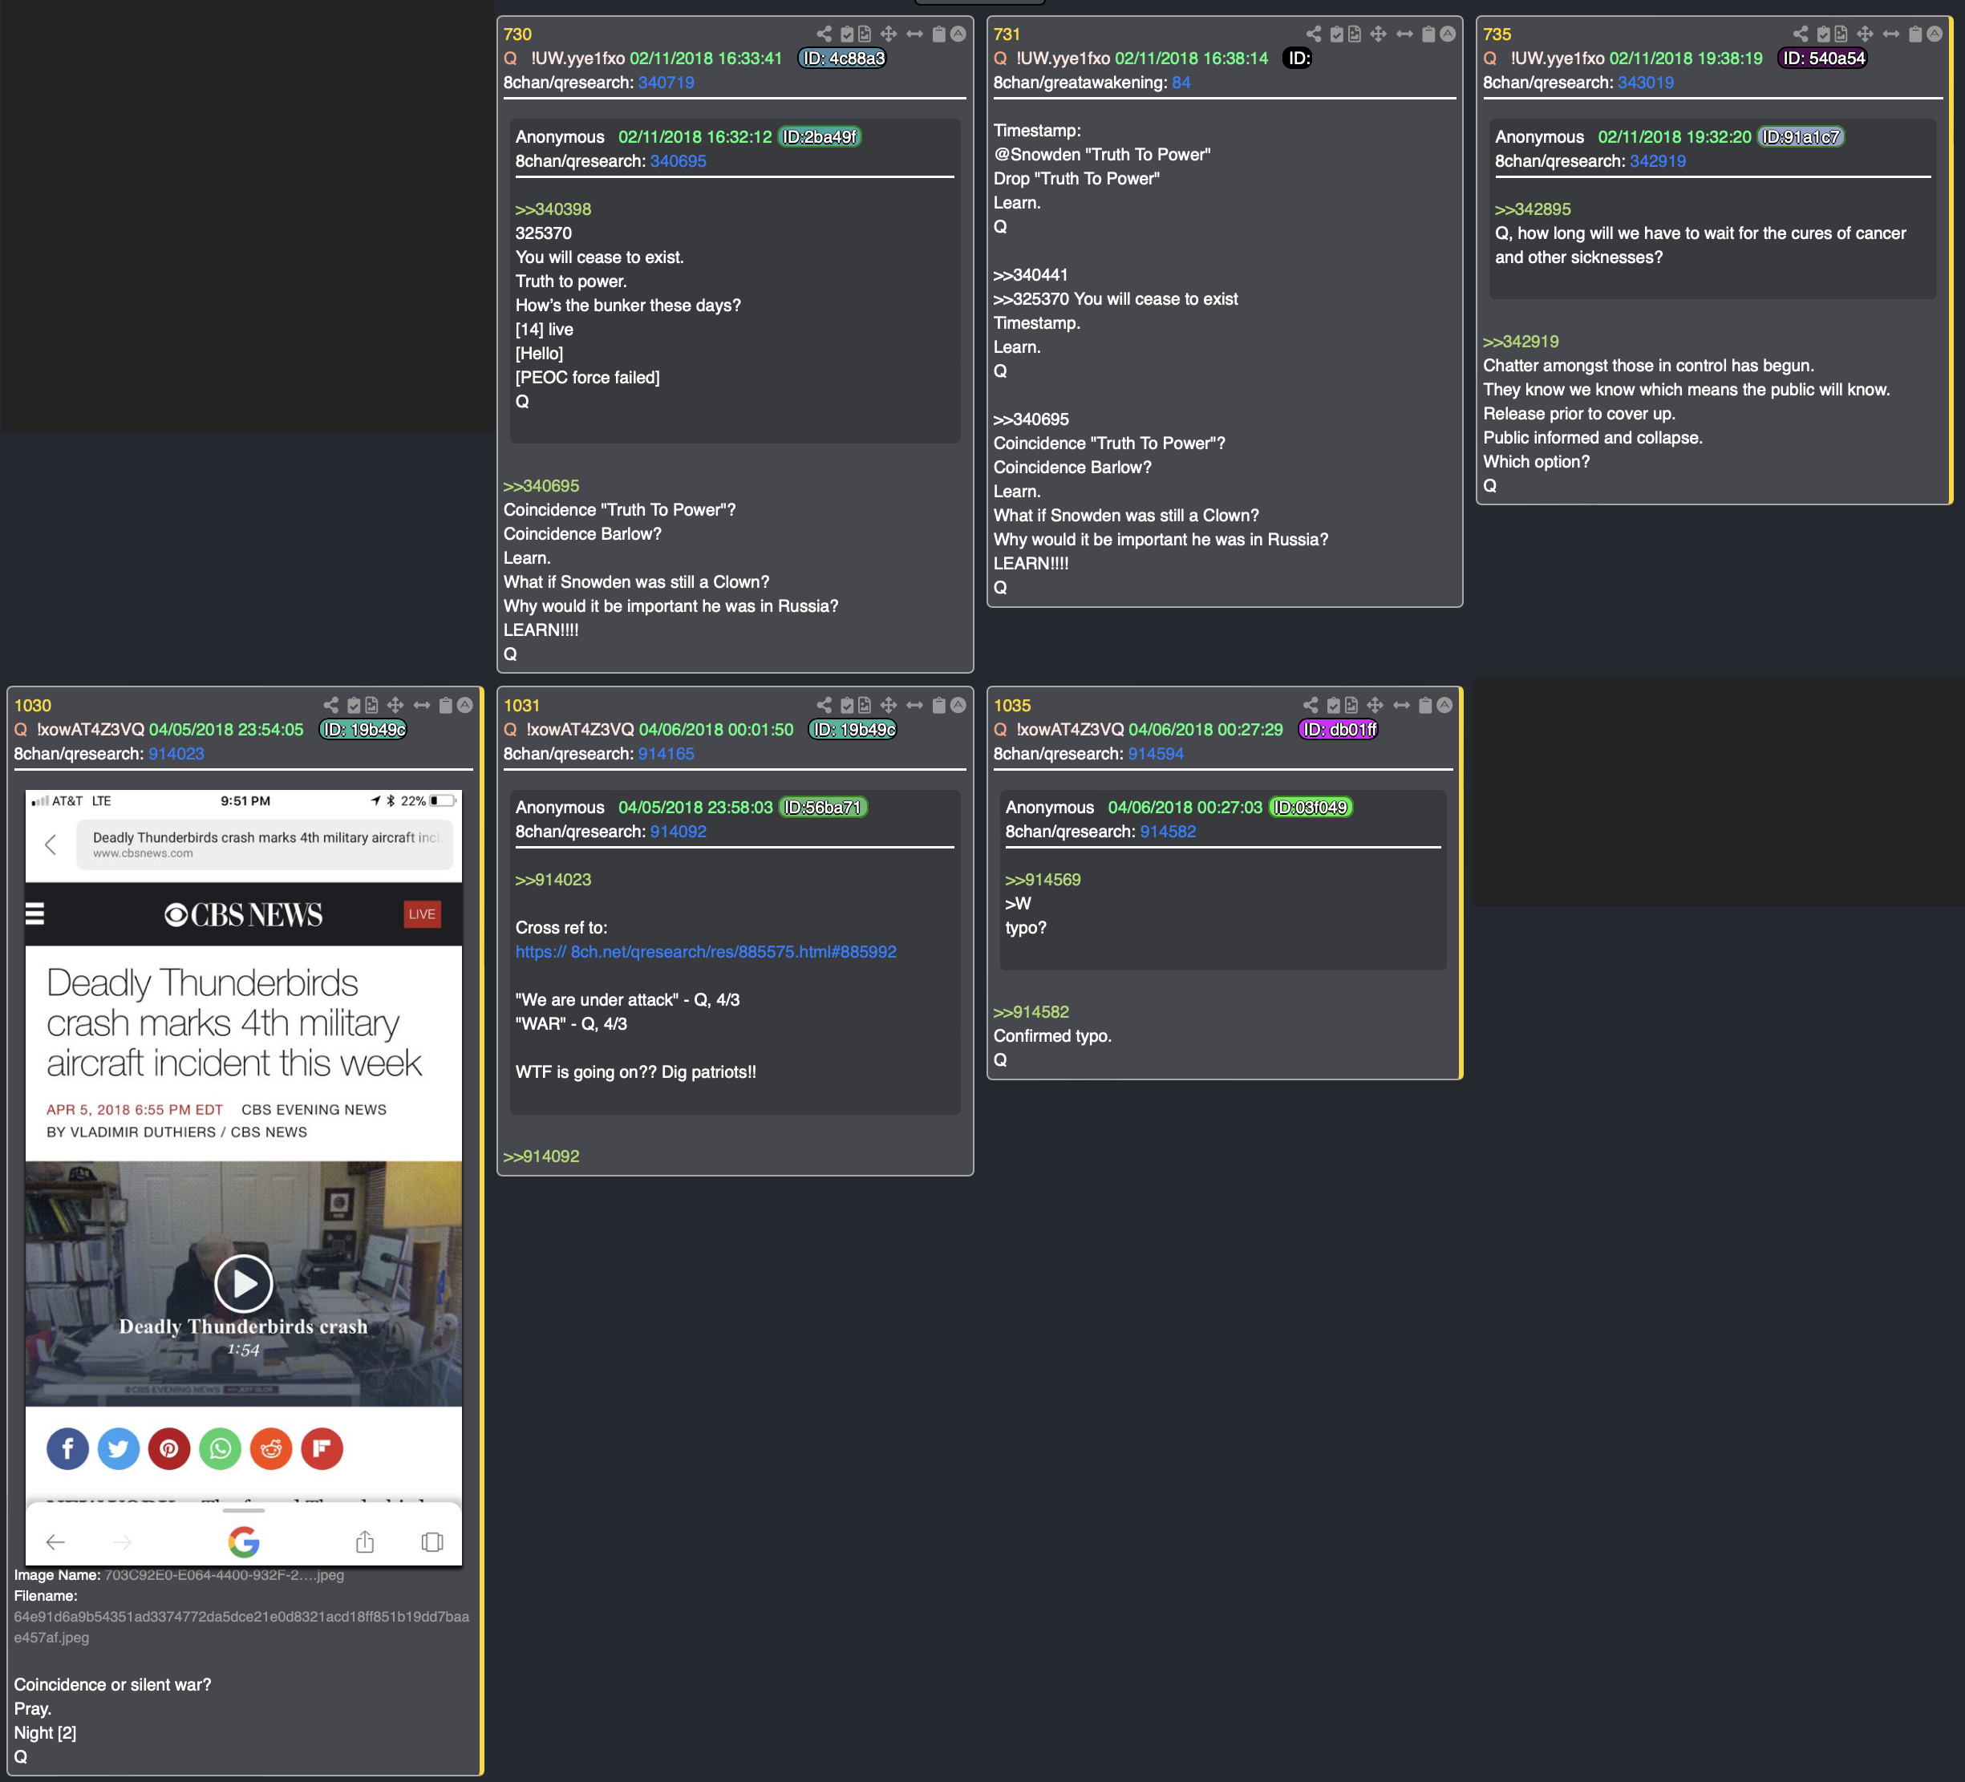Click the green ID 56ba71 badge
This screenshot has width=1965, height=1782.
[x=823, y=807]
